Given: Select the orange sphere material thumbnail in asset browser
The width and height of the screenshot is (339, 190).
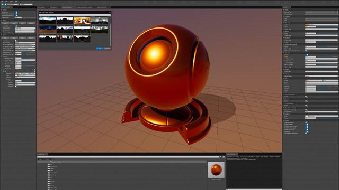Looking at the screenshot, I should coord(216,170).
